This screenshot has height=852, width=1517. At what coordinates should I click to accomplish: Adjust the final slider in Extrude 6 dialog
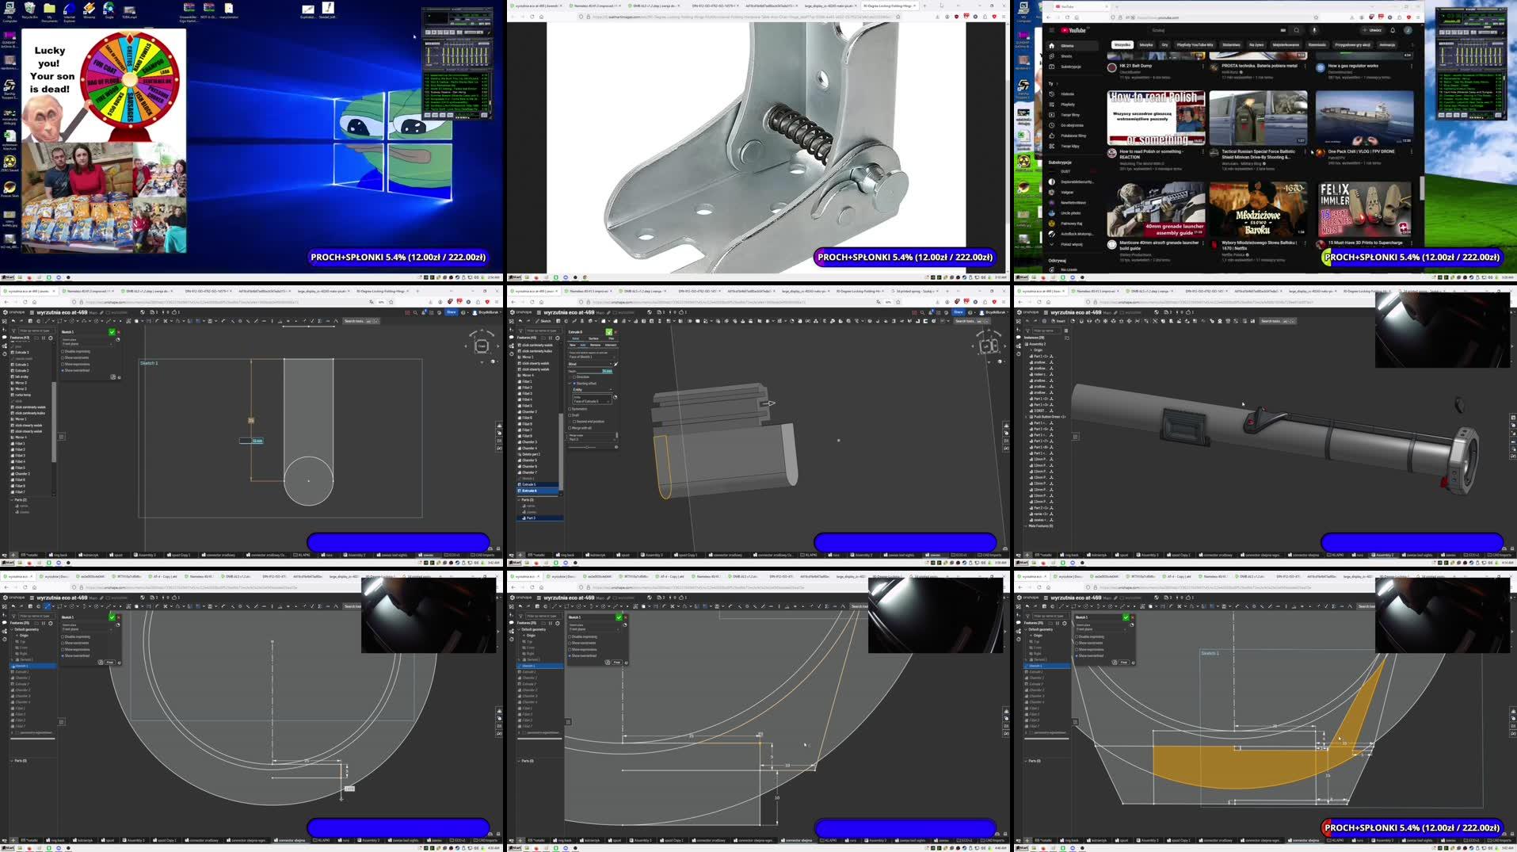tap(587, 447)
